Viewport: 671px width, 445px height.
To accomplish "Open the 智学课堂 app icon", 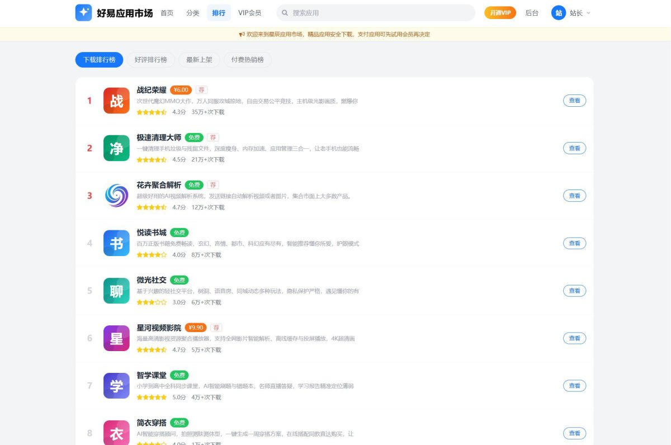I will click(116, 386).
